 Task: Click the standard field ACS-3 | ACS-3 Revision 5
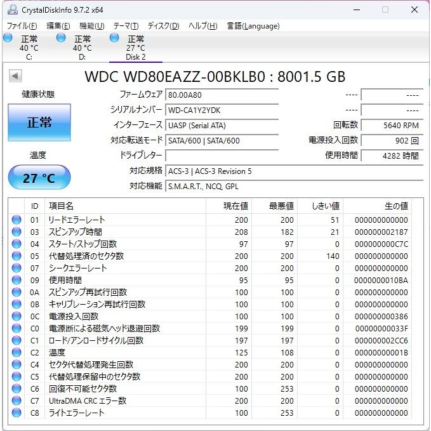294,171
